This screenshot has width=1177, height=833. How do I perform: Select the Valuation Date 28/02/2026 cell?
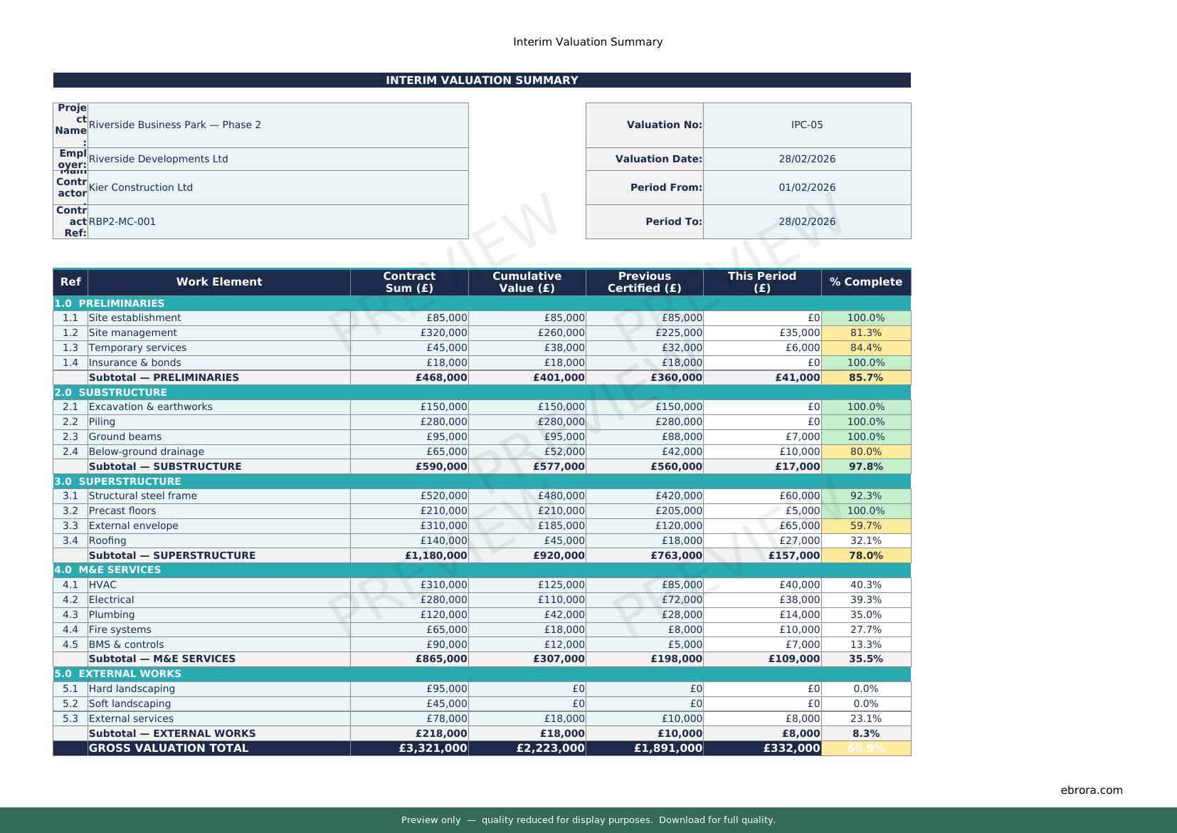pyautogui.click(x=806, y=159)
